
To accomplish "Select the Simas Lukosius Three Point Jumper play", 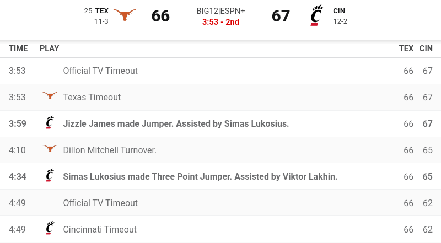I will coord(200,176).
